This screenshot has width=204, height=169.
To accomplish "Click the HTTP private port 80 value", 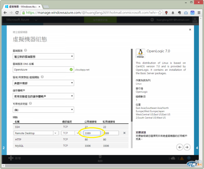I will click(x=105, y=140).
